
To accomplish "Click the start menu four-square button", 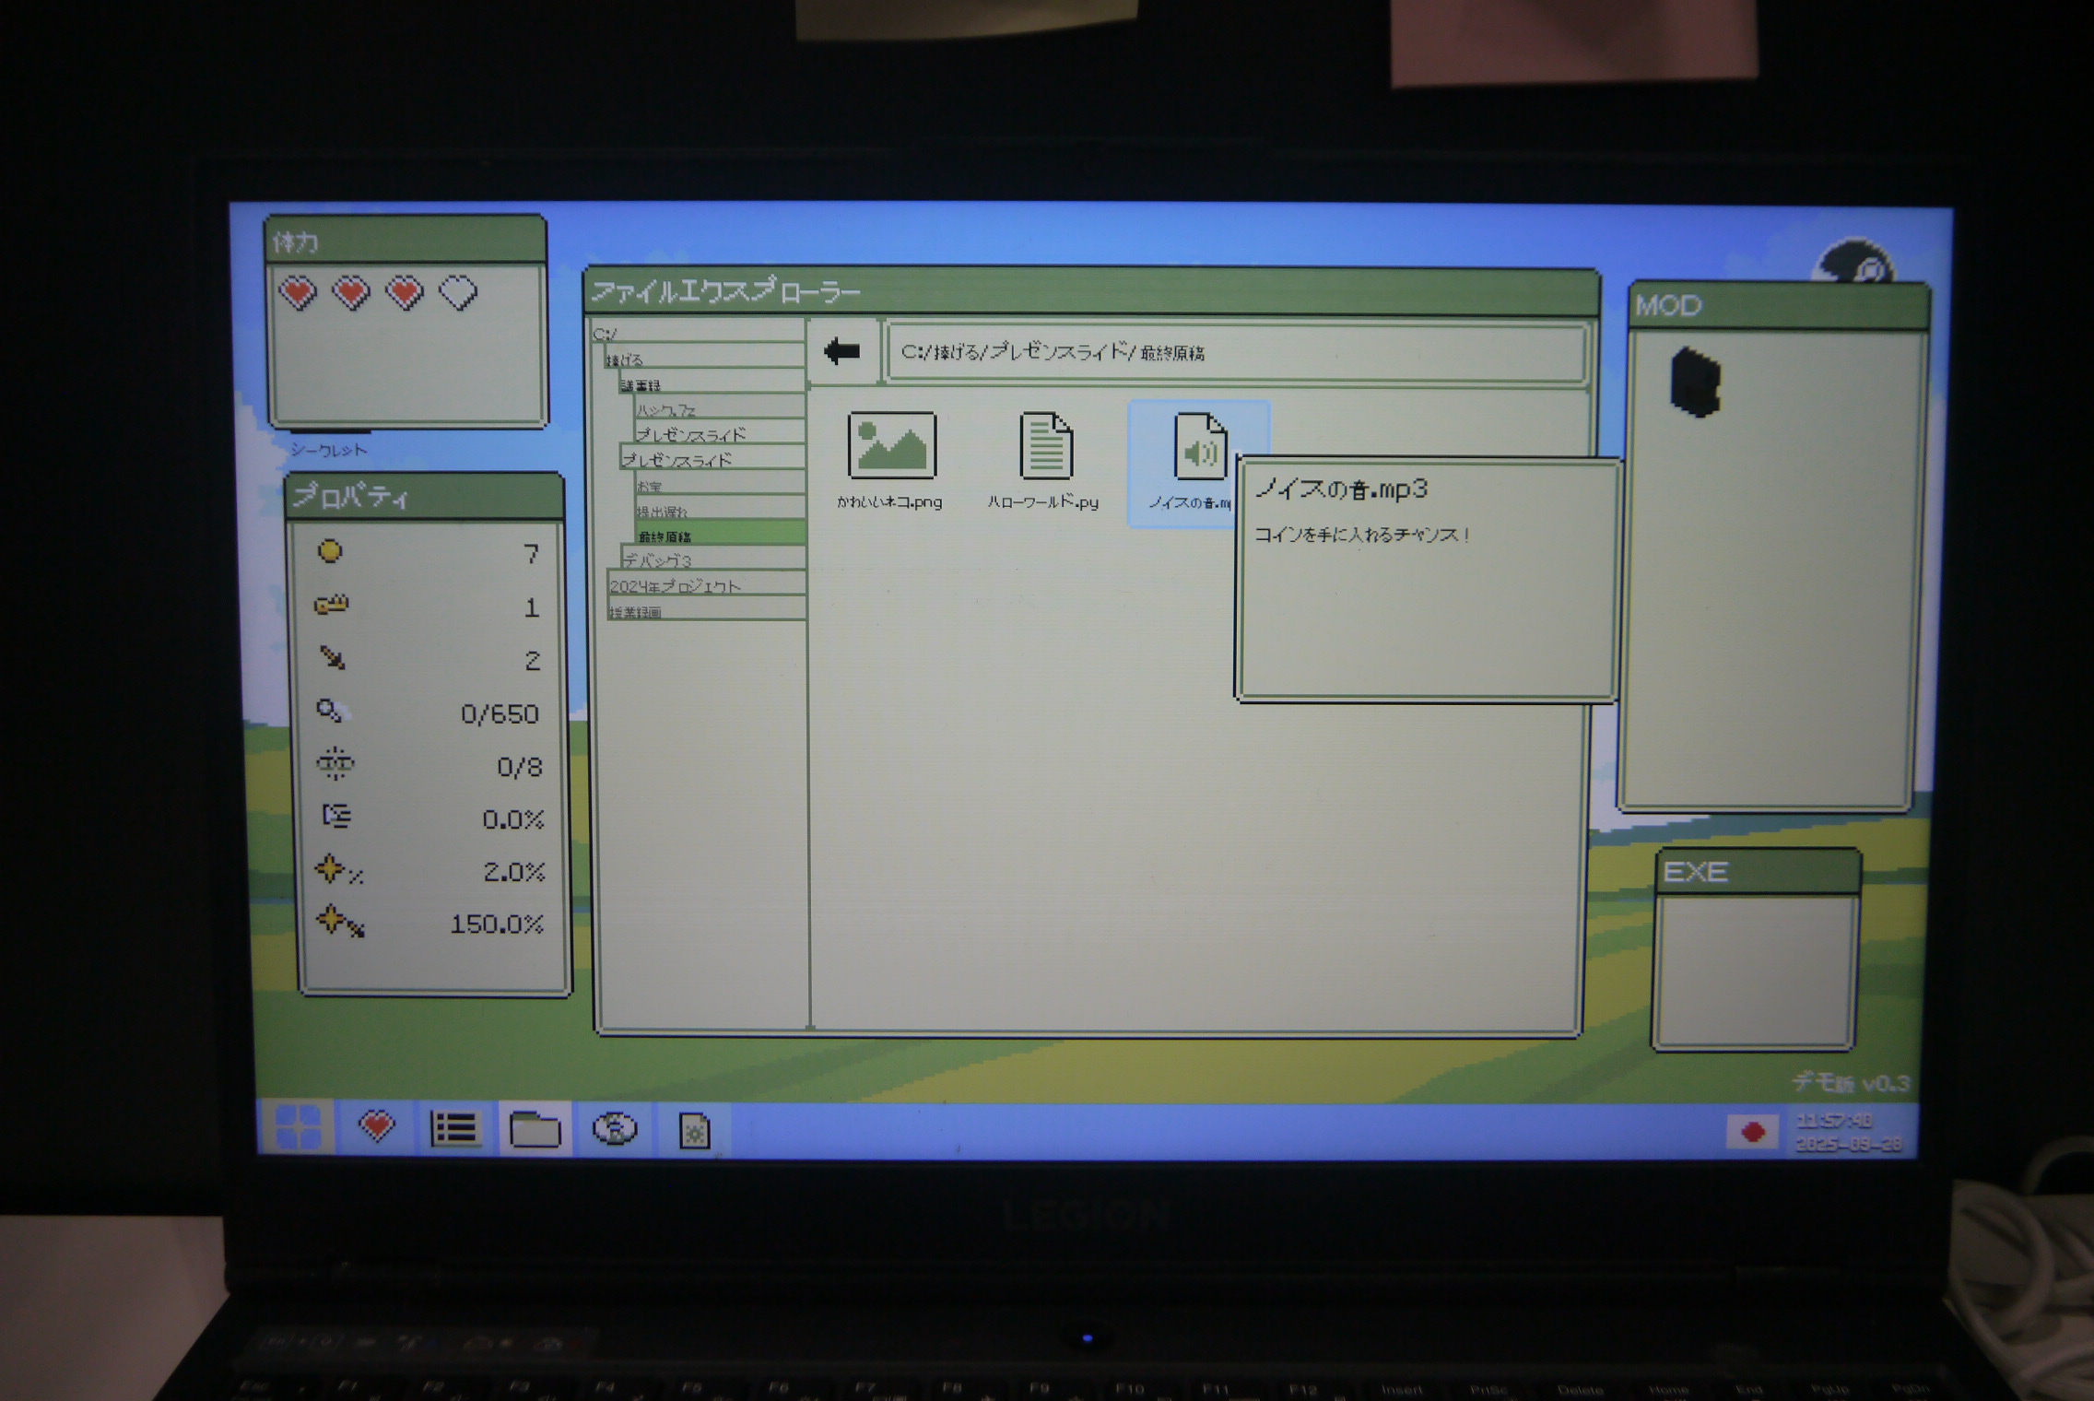I will click(298, 1127).
